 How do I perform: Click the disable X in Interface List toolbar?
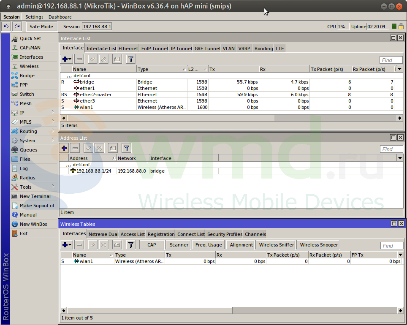[x=103, y=59]
